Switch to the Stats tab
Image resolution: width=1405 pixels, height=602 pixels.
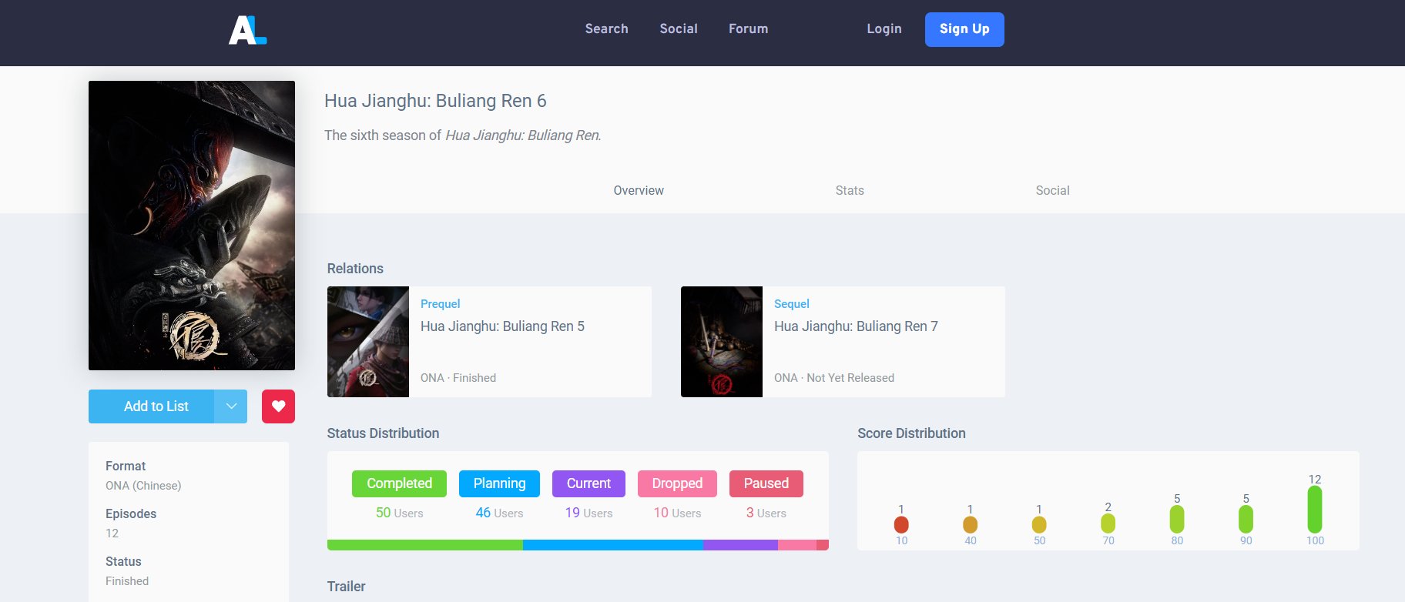pos(850,190)
